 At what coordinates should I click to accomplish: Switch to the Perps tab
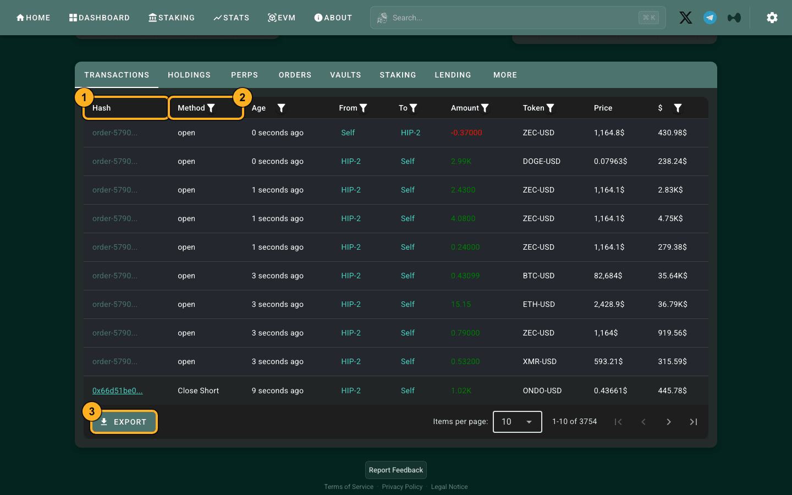pos(245,75)
